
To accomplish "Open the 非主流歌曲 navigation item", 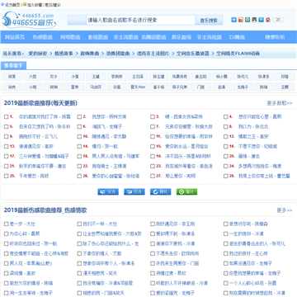I will [126, 37].
